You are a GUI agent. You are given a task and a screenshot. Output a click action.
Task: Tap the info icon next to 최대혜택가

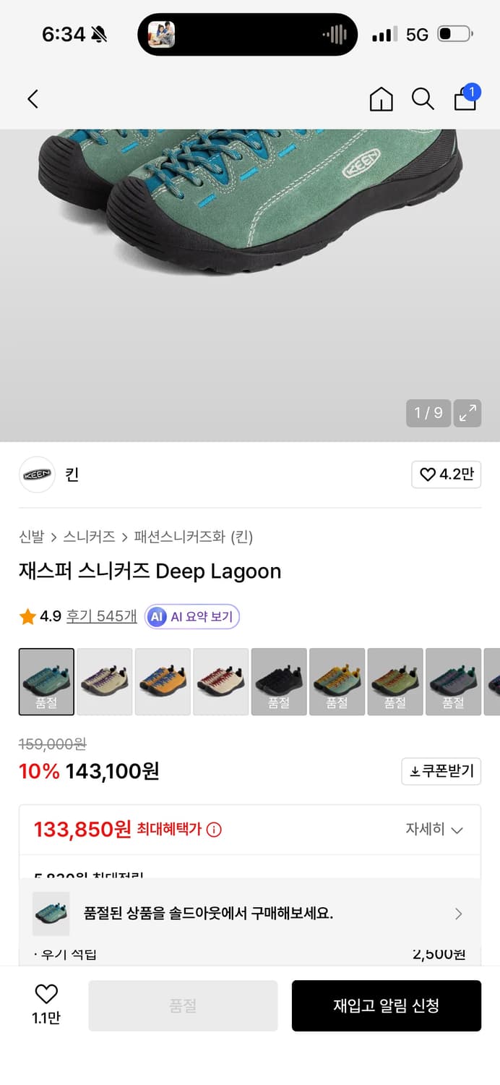point(215,829)
